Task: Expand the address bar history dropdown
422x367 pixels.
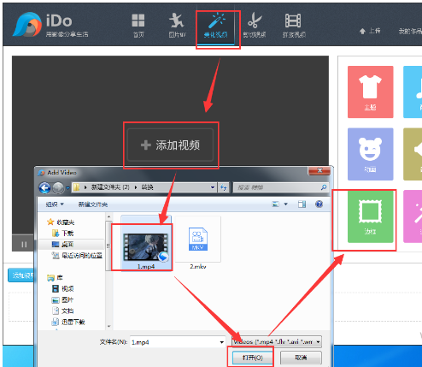Action: 213,187
